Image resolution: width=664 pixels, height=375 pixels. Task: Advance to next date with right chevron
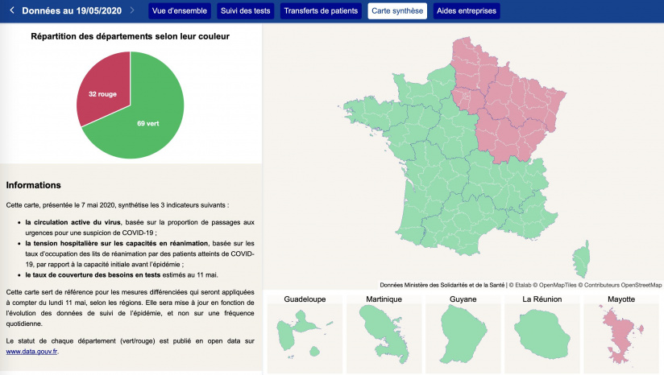[133, 11]
